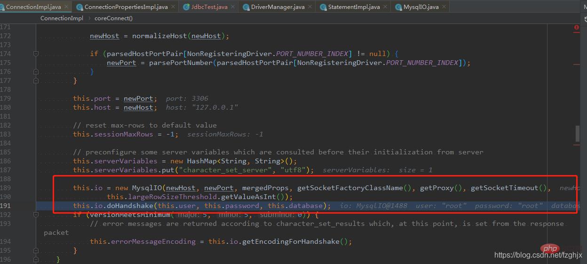The height and width of the screenshot is (264, 587).
Task: Click the class icon on MysqlIO.java tab
Action: (398, 7)
